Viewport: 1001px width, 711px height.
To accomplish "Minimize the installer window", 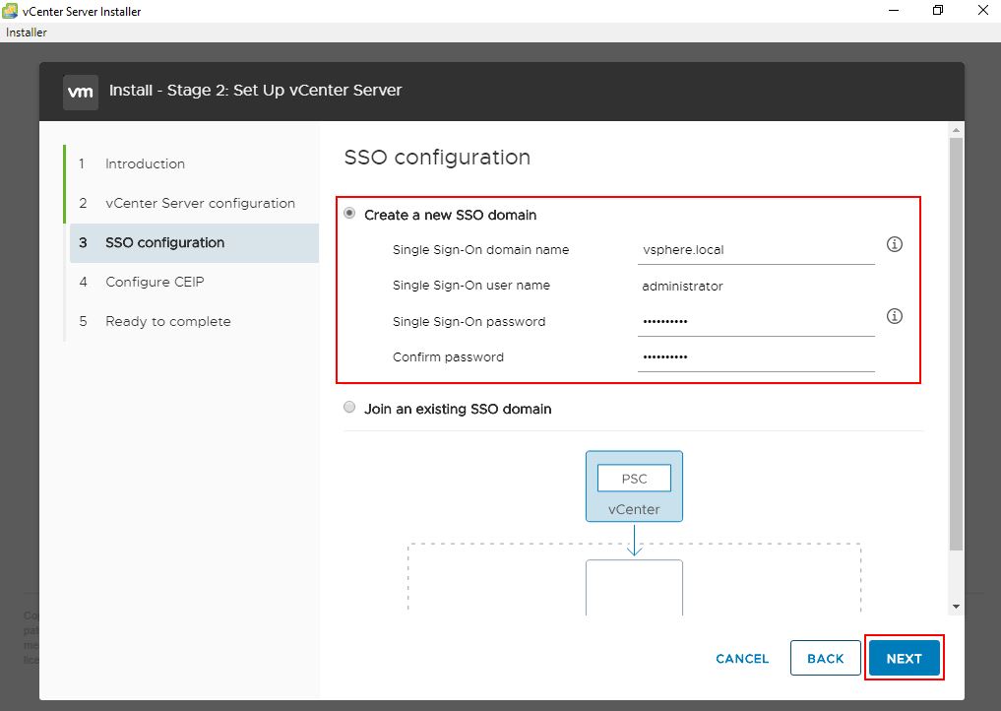I will tap(894, 10).
